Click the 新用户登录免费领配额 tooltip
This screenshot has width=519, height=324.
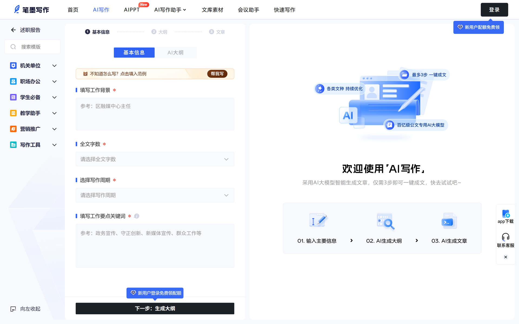(x=155, y=293)
